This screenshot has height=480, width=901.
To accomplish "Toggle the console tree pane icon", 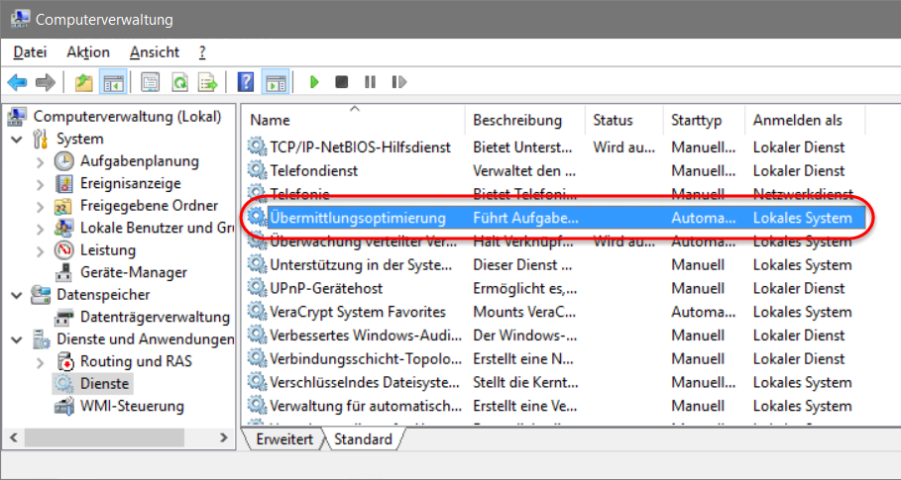I will [x=113, y=83].
